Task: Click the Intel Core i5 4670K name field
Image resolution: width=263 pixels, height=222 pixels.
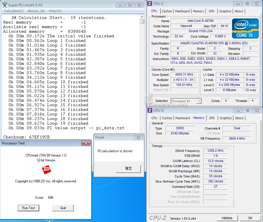Action: tap(201, 21)
